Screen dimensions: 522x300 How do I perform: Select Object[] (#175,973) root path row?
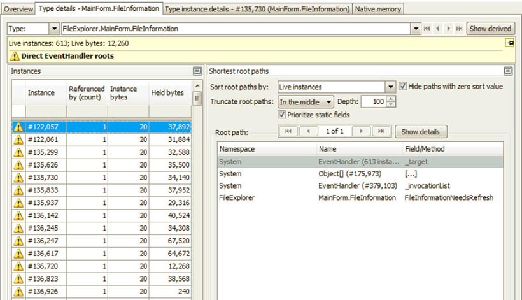(360, 174)
